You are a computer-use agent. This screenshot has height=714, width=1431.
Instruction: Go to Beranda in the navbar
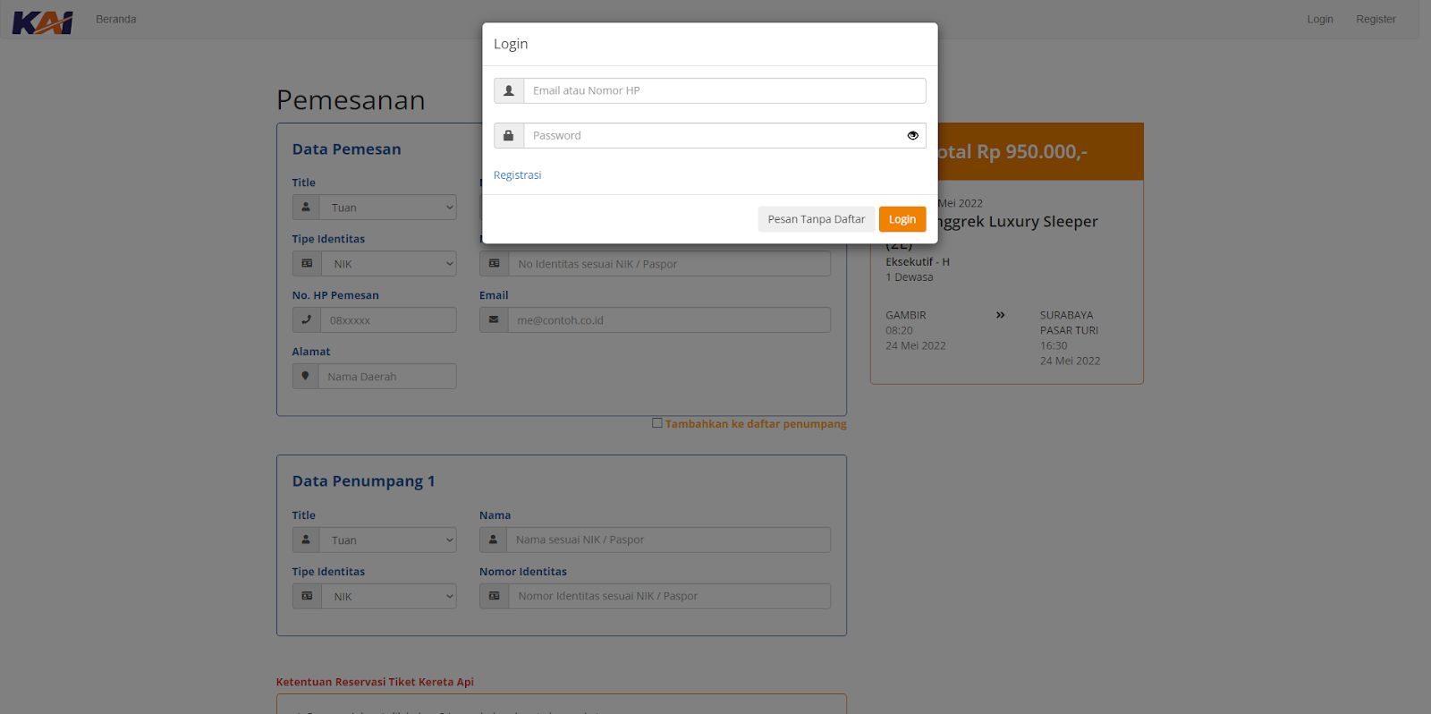coord(116,19)
